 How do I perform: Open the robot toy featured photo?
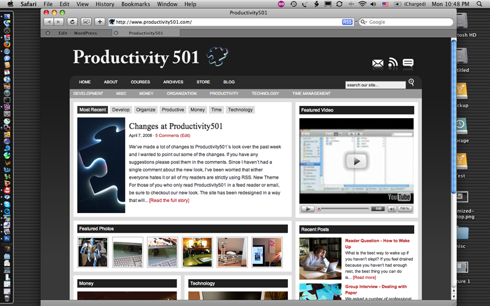[x=93, y=252]
